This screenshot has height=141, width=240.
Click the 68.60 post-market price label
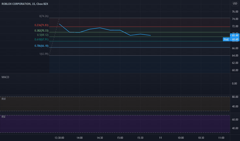pyautogui.click(x=235, y=39)
